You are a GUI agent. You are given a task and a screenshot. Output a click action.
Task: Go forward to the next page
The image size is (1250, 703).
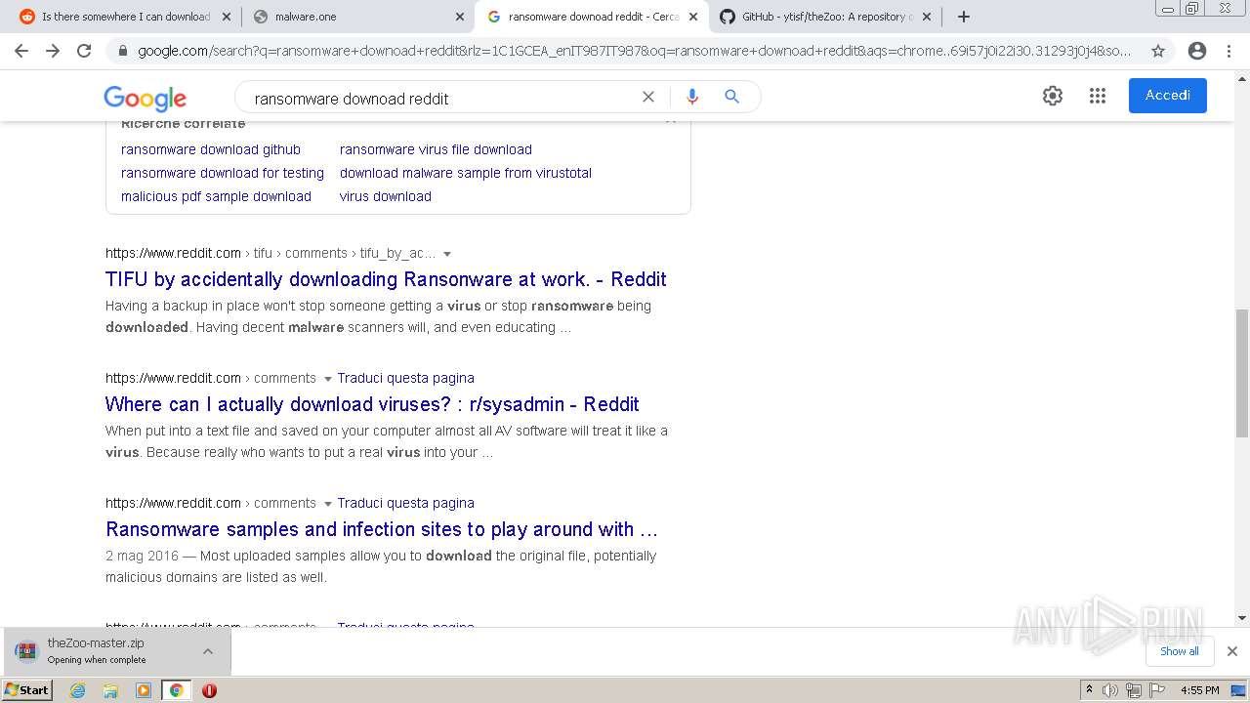[x=53, y=51]
